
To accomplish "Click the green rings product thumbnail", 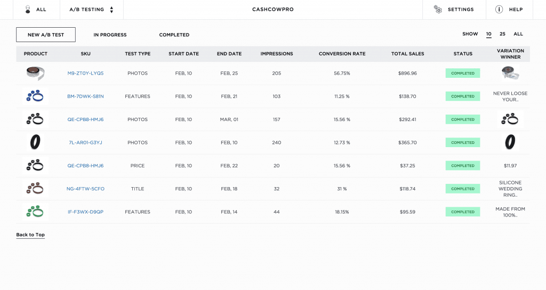I will pyautogui.click(x=36, y=212).
